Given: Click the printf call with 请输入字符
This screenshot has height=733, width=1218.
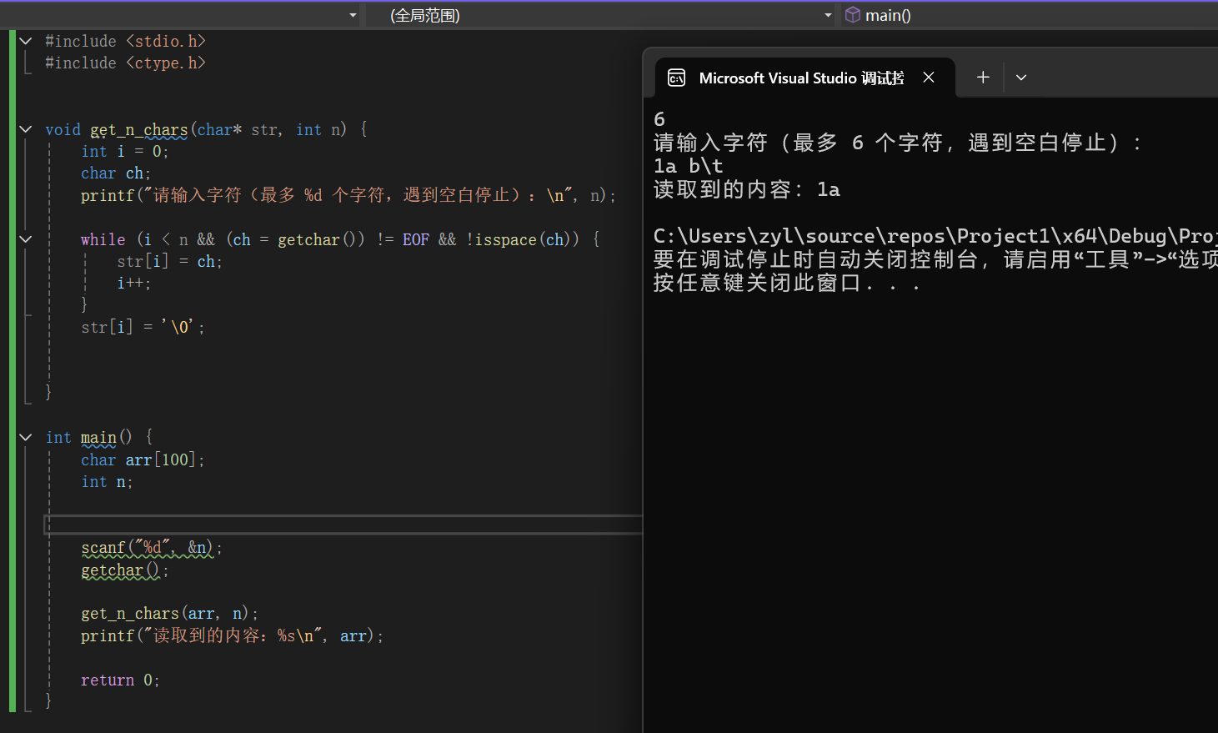Looking at the screenshot, I should [348, 195].
